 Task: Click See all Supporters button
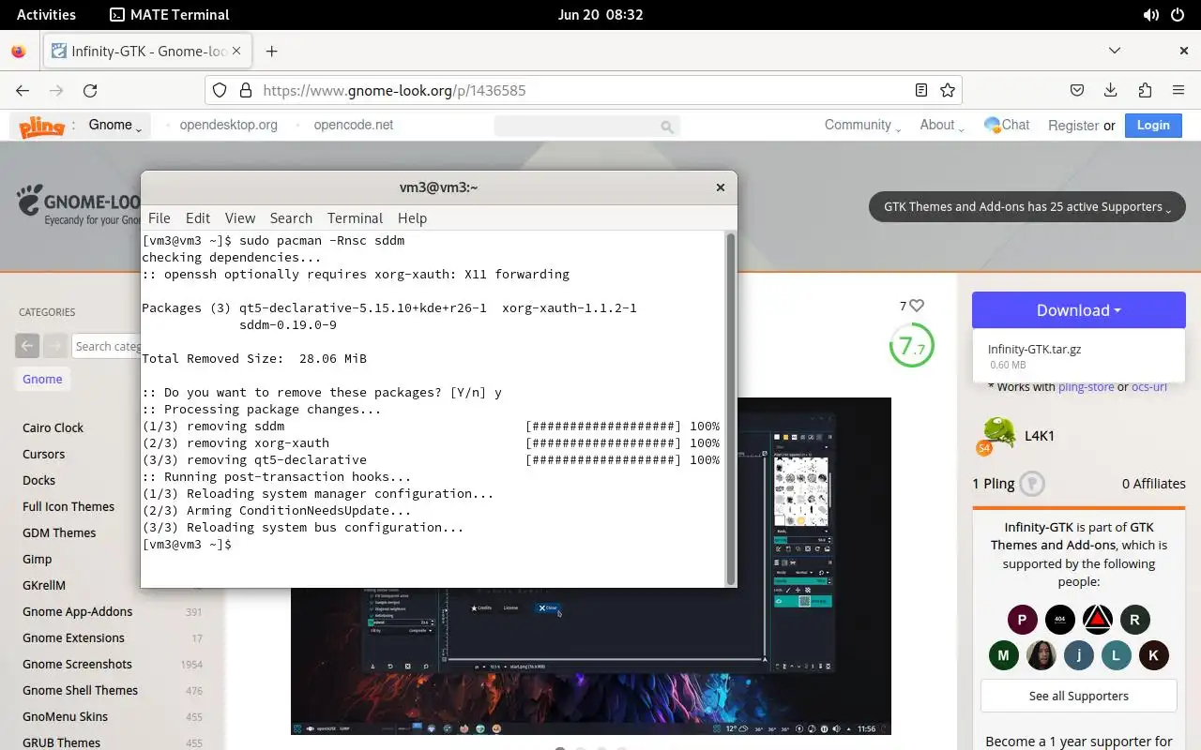click(1078, 696)
